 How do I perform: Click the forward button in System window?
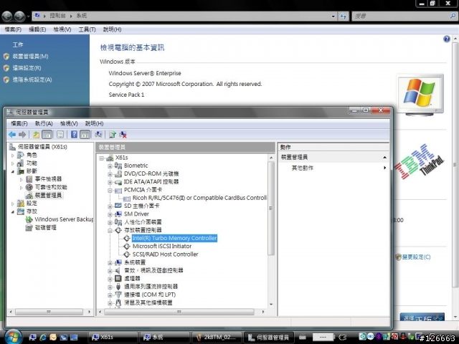pos(19,16)
